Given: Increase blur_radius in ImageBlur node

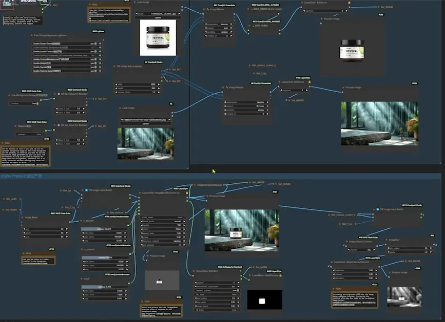Looking at the screenshot, I should tap(431, 248).
